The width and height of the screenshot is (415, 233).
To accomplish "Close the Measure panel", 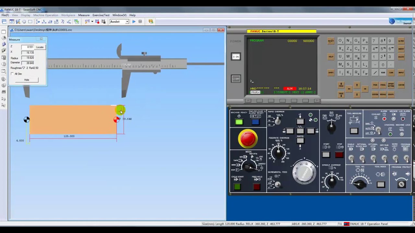I will (41, 39).
